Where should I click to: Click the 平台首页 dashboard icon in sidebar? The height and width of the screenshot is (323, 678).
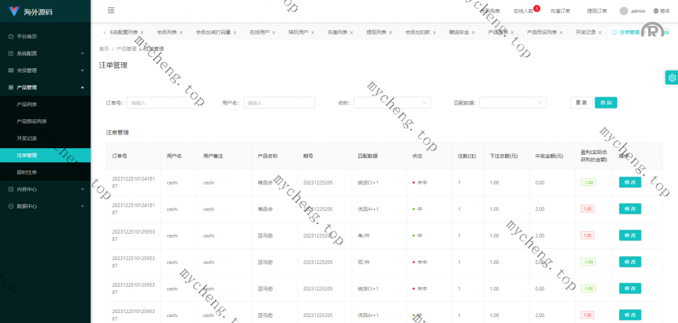click(11, 36)
